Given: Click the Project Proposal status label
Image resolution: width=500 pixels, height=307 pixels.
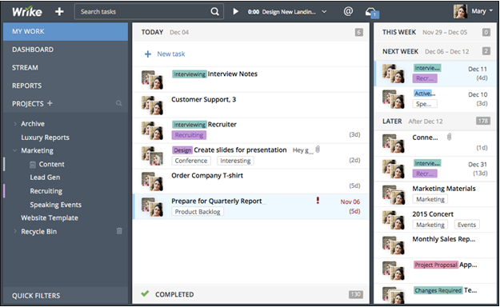Looking at the screenshot, I should [435, 265].
